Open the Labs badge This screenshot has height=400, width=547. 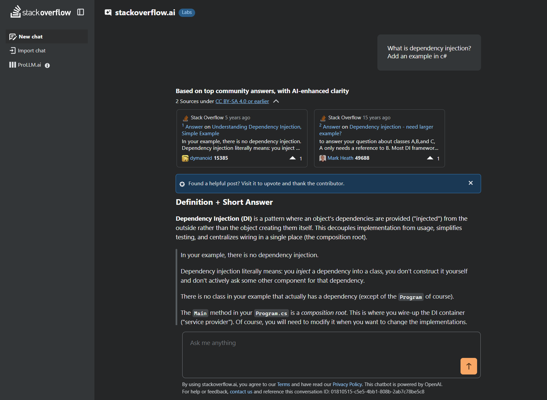187,12
